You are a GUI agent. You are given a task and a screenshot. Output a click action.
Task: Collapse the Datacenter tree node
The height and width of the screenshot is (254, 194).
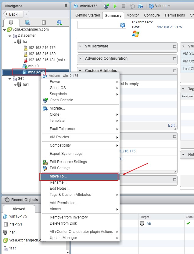tap(10, 36)
